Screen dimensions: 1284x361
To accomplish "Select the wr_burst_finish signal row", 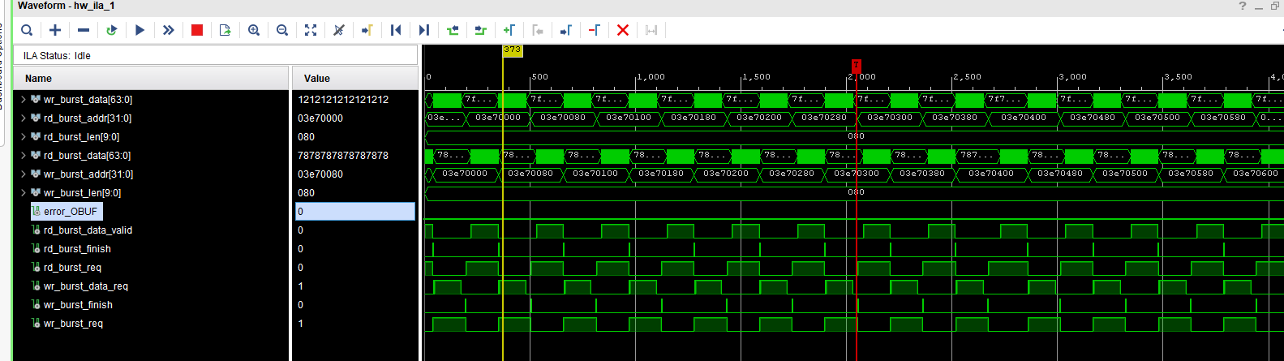I will click(x=78, y=305).
